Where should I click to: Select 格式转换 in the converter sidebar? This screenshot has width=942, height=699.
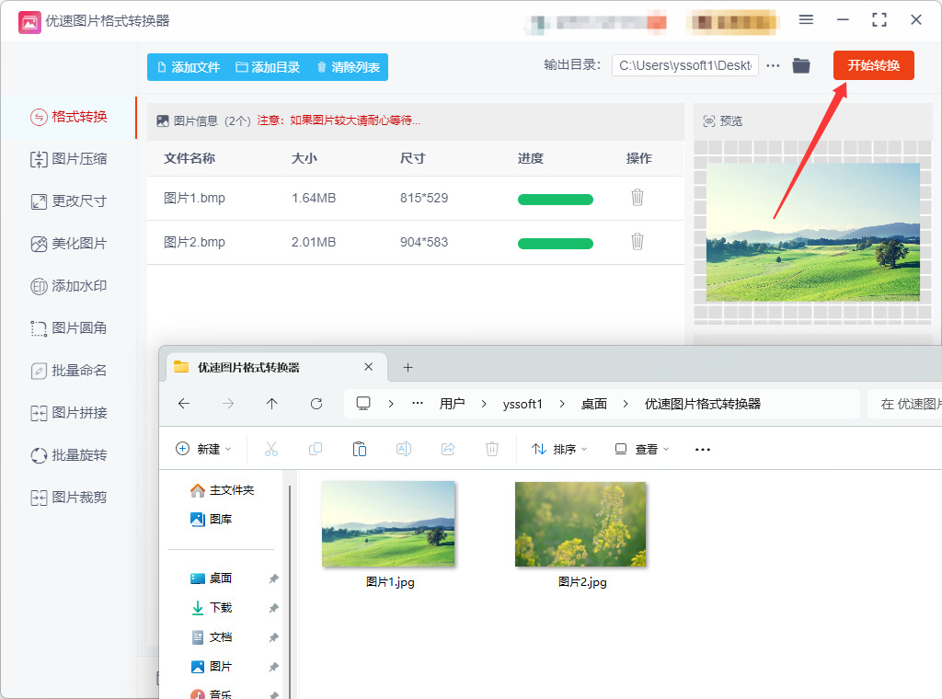pos(69,117)
